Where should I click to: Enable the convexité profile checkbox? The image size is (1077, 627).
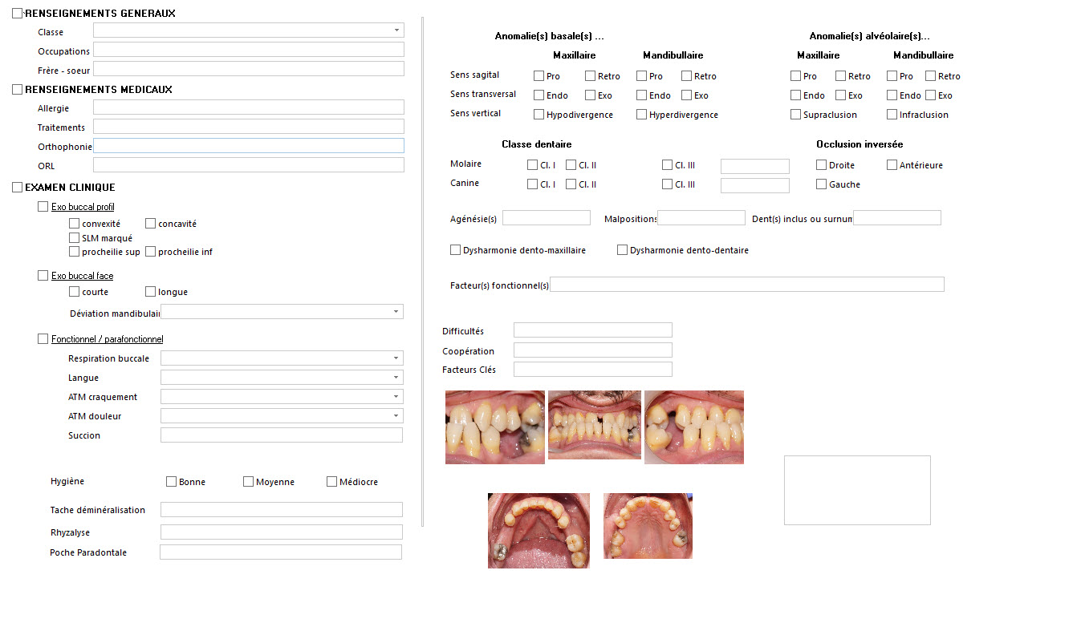pos(75,225)
